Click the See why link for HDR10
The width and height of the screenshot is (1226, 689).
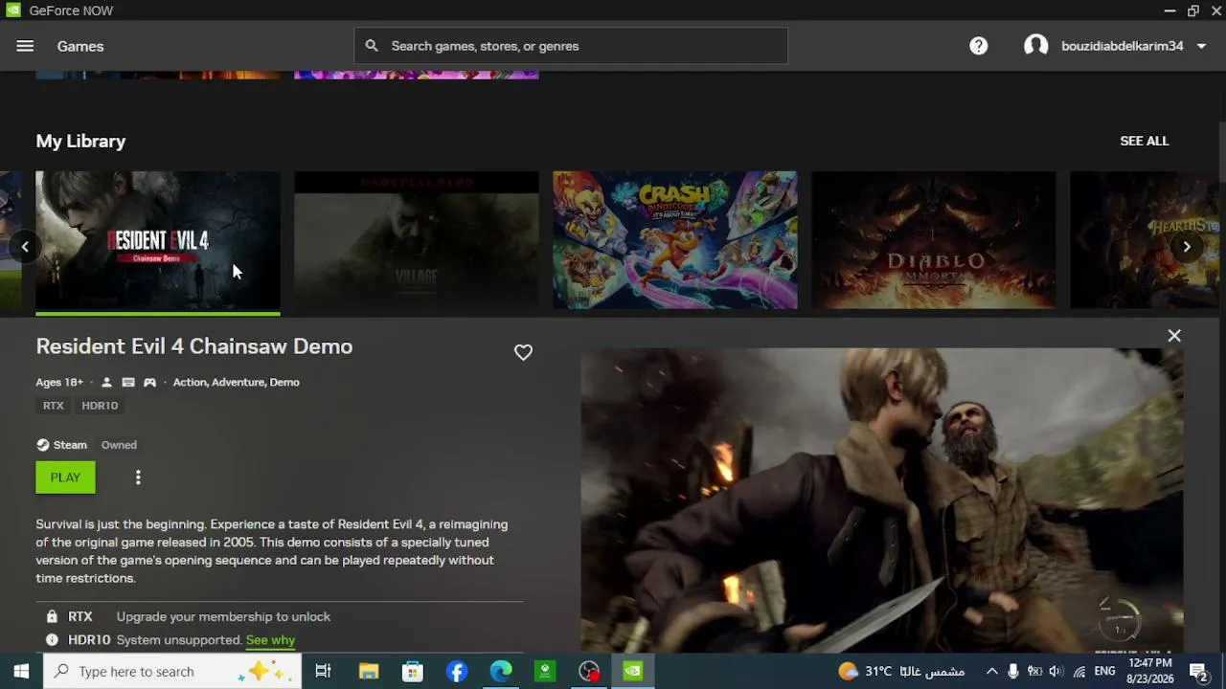tap(270, 640)
